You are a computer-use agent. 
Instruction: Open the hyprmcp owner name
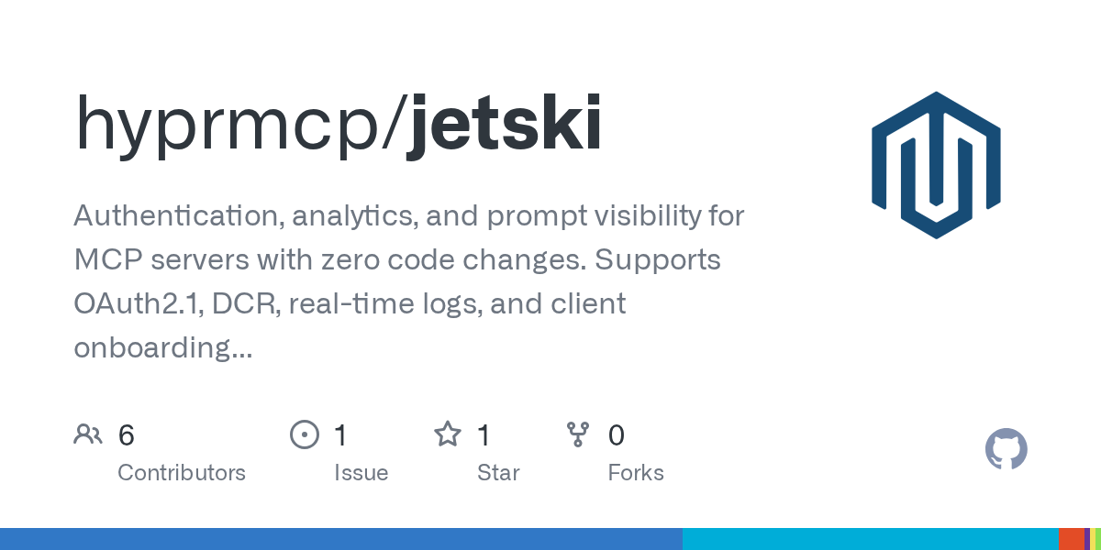[232, 124]
